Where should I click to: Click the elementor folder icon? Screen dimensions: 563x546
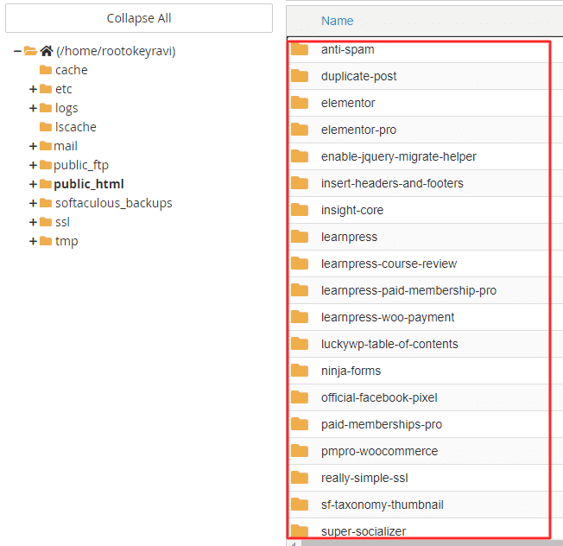(x=300, y=103)
